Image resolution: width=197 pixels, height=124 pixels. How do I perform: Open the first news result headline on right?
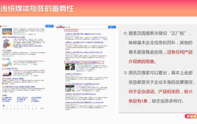[83, 34]
